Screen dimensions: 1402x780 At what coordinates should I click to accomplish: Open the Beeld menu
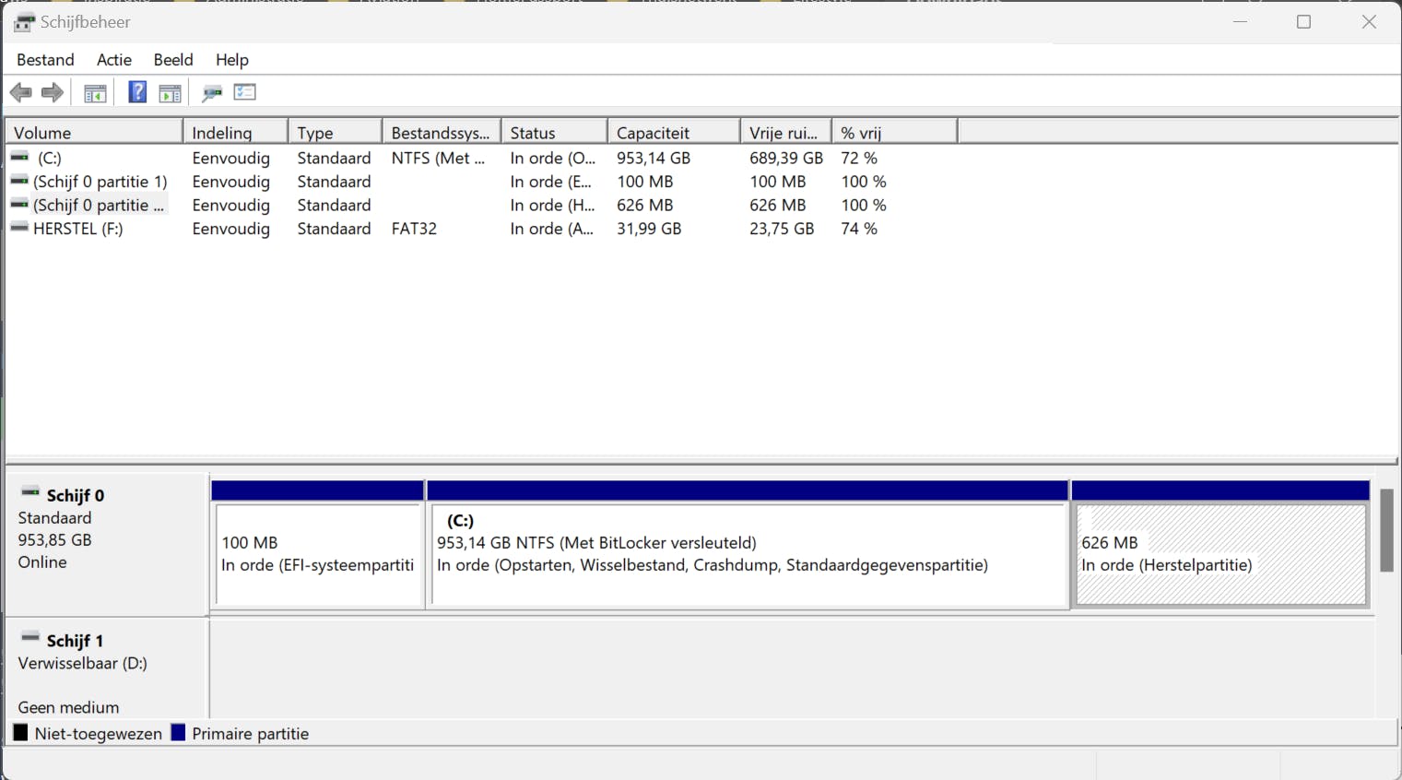tap(173, 60)
